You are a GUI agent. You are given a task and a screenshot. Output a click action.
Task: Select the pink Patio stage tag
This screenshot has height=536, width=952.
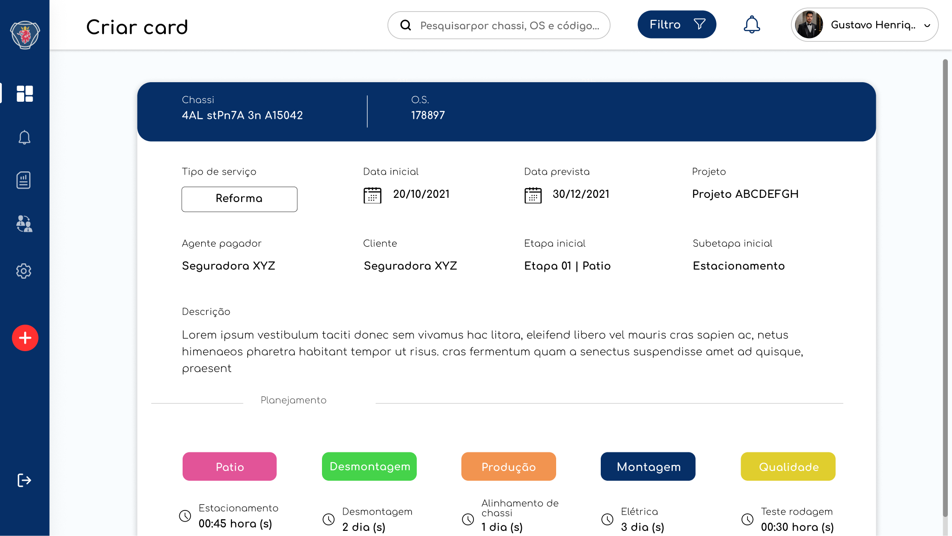tap(230, 466)
